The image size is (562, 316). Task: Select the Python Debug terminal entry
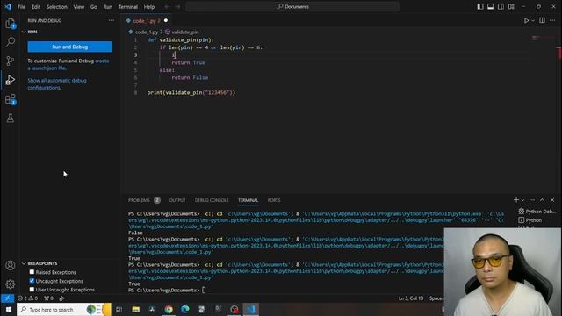[537, 212]
